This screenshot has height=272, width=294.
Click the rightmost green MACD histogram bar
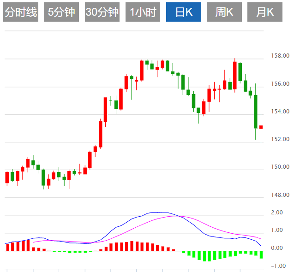click(x=261, y=255)
